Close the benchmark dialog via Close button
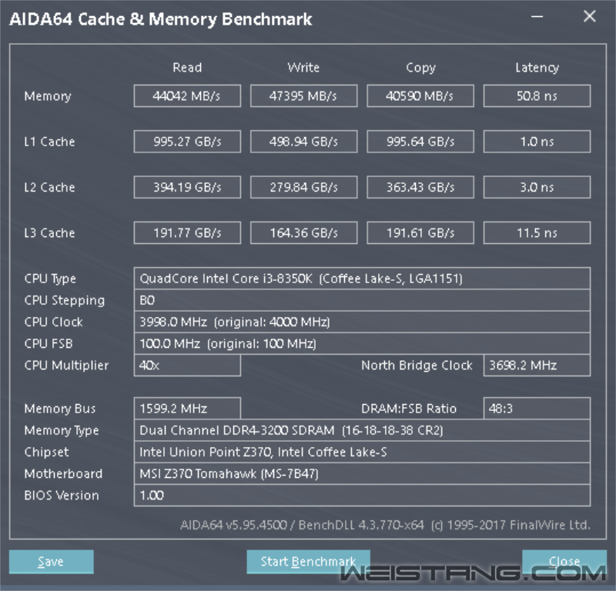The image size is (616, 591). [x=564, y=562]
